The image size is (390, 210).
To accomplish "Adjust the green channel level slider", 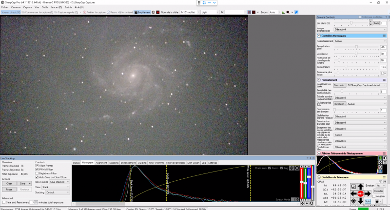I will click(306, 183).
